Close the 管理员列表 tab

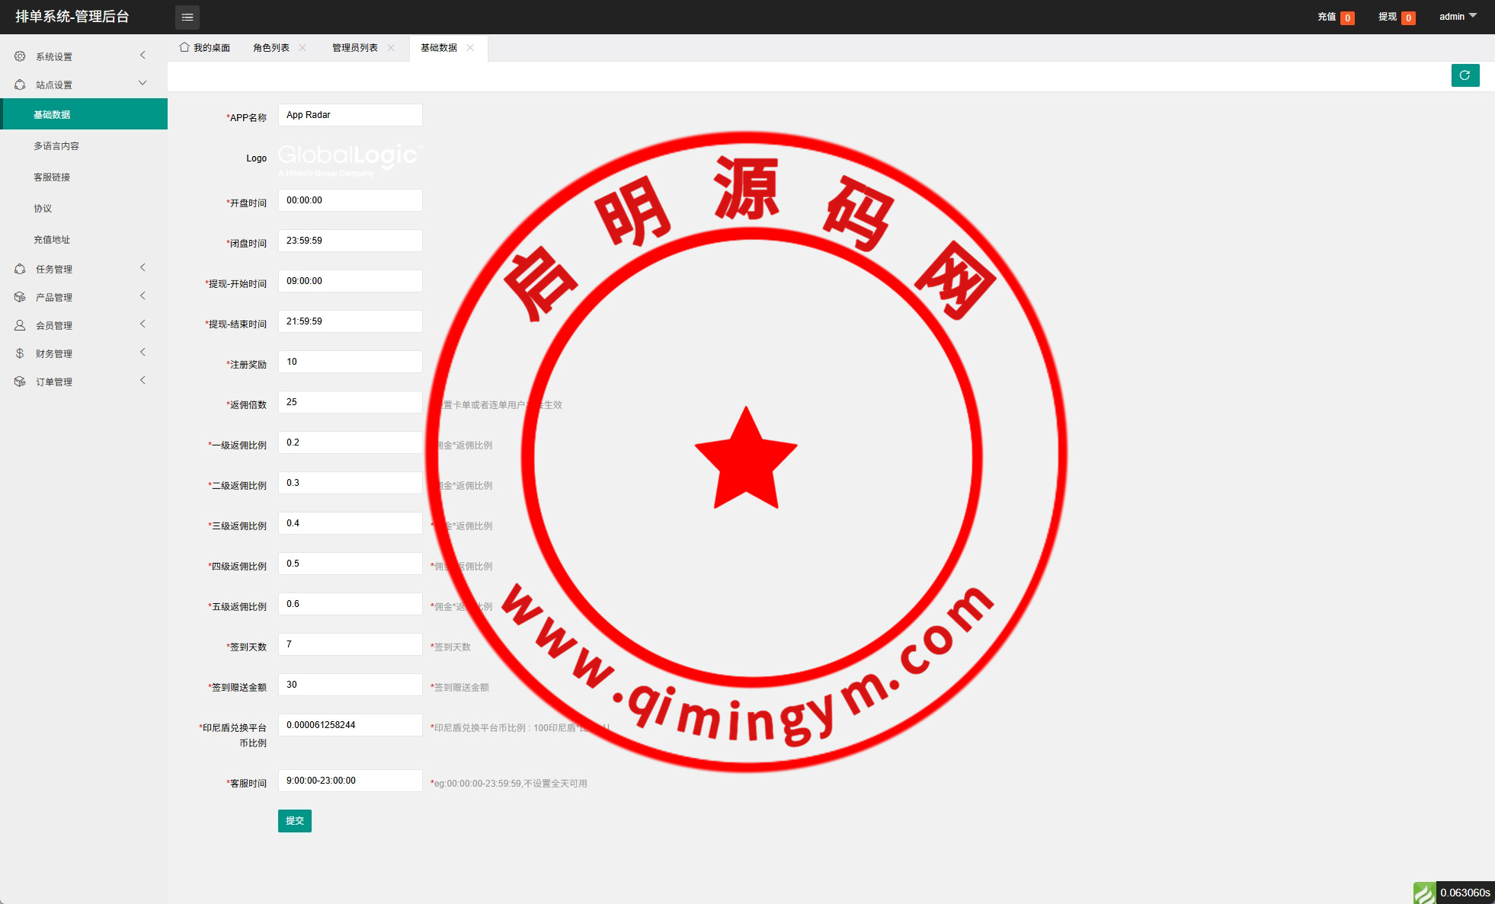(391, 47)
